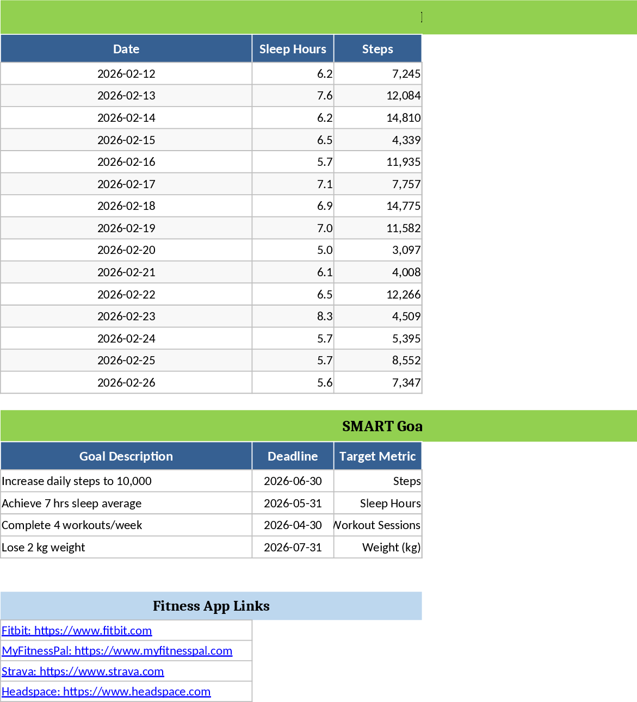Open the Fitbit website link
The image size is (637, 702).
pyautogui.click(x=77, y=630)
